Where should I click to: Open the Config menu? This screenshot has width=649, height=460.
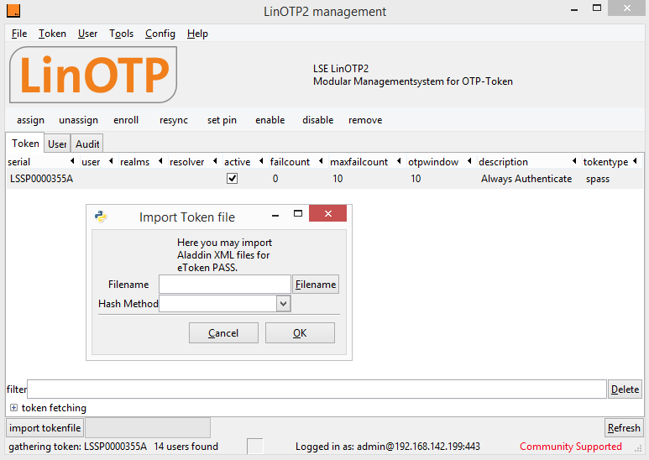coord(160,34)
